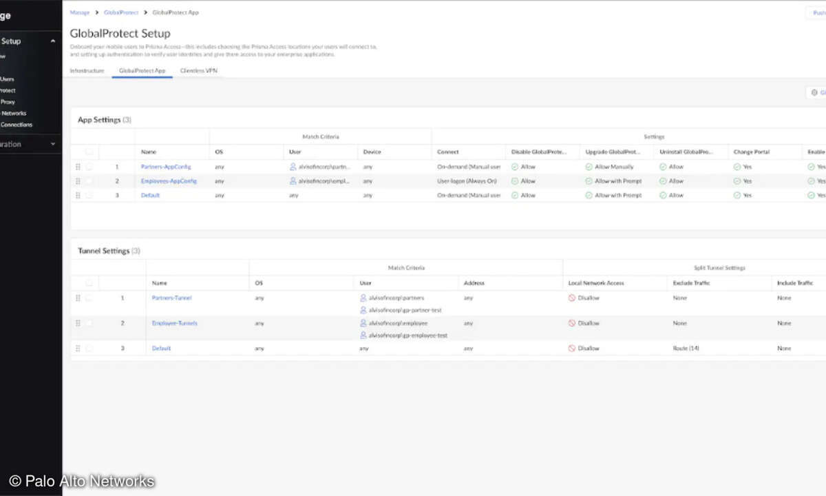Screen dimensions: 826x496
Task: Open the Partners-AppConfig app setting
Action: (x=166, y=167)
